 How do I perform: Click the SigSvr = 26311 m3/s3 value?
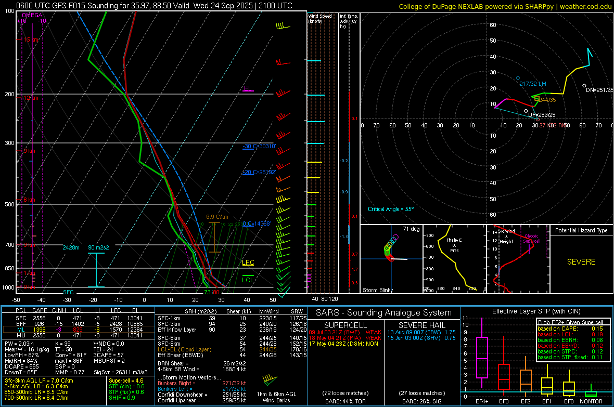point(121,373)
